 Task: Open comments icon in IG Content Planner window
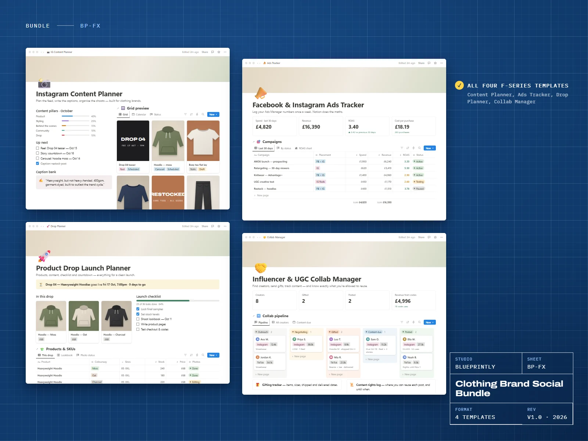[x=212, y=52]
